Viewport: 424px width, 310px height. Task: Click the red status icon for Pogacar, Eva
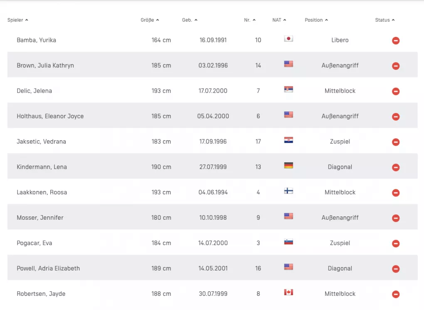pos(396,244)
